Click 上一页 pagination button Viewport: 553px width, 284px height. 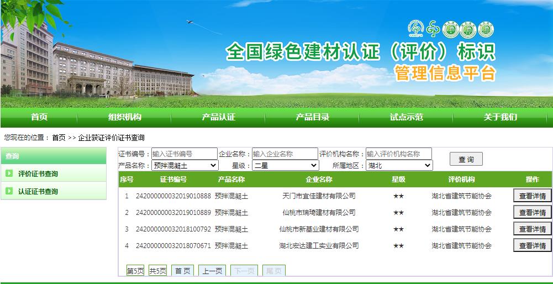coord(212,271)
